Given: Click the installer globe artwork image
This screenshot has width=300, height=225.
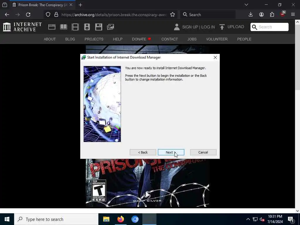Looking at the screenshot, I should (102, 104).
